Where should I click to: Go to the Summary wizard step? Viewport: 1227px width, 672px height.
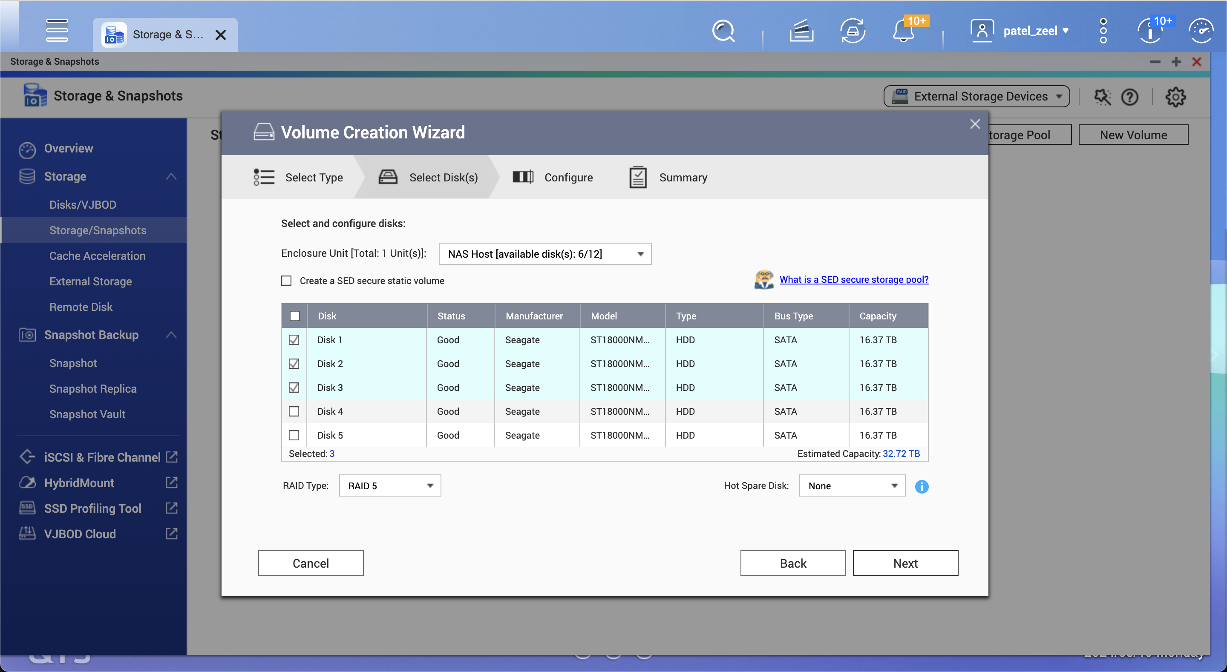668,177
